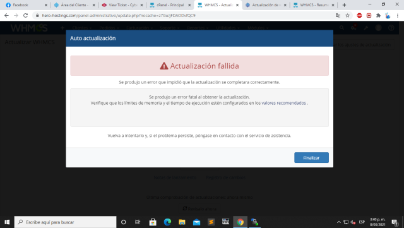The height and width of the screenshot is (228, 404).
Task: Expand the Reportes menu
Action: [198, 28]
